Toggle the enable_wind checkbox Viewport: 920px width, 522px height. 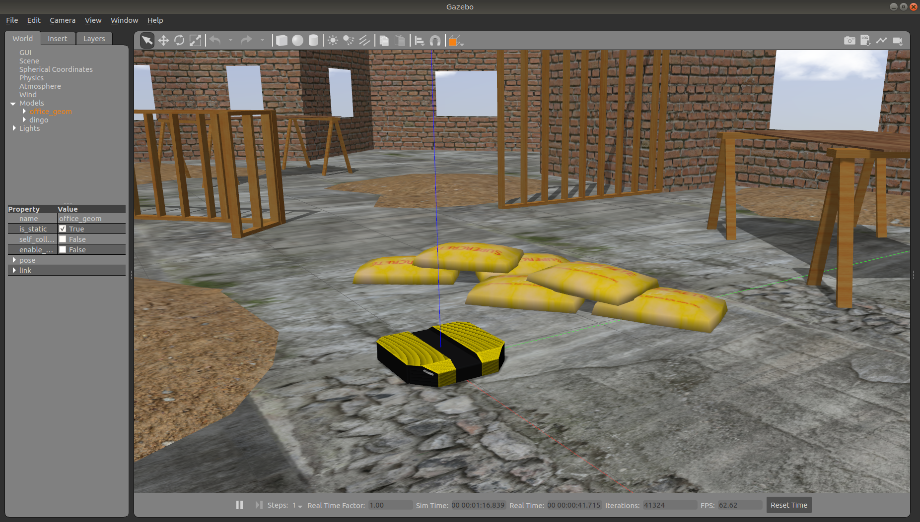tap(63, 249)
